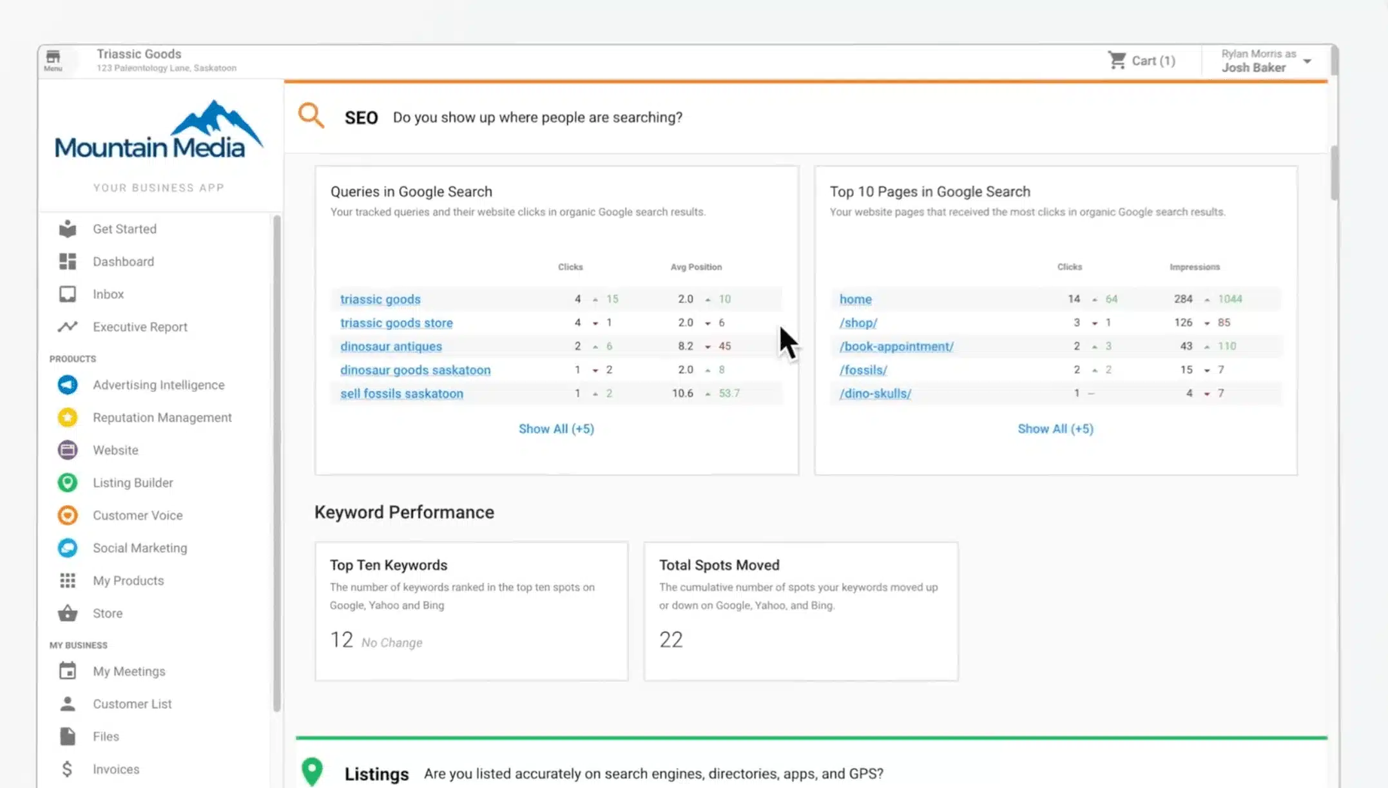1388x788 pixels.
Task: Open Social Marketing
Action: click(140, 548)
